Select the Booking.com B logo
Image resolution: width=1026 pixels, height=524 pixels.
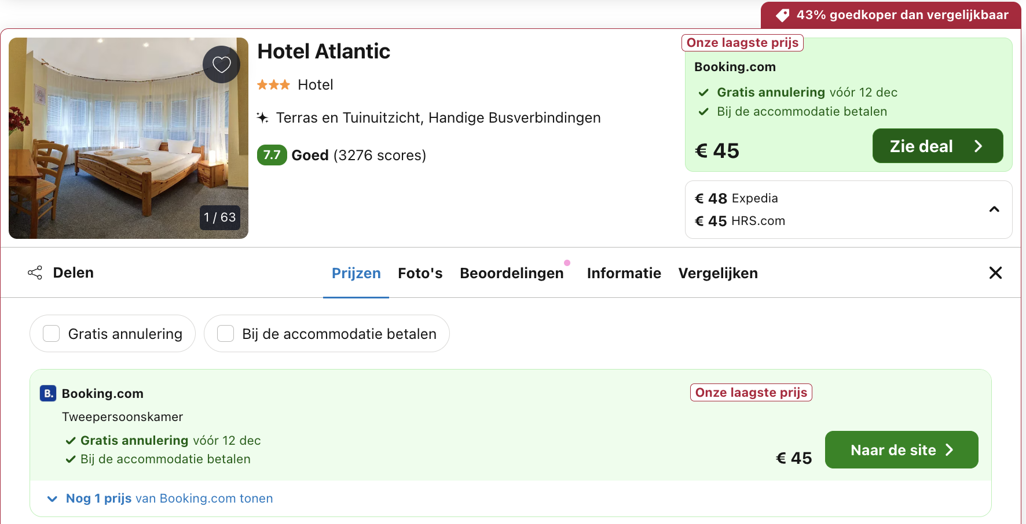[47, 393]
